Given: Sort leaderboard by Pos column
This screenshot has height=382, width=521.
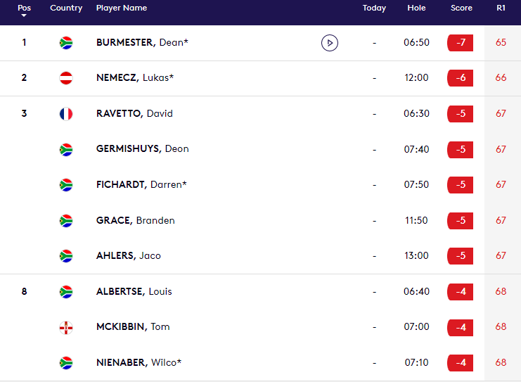Looking at the screenshot, I should click(x=24, y=8).
